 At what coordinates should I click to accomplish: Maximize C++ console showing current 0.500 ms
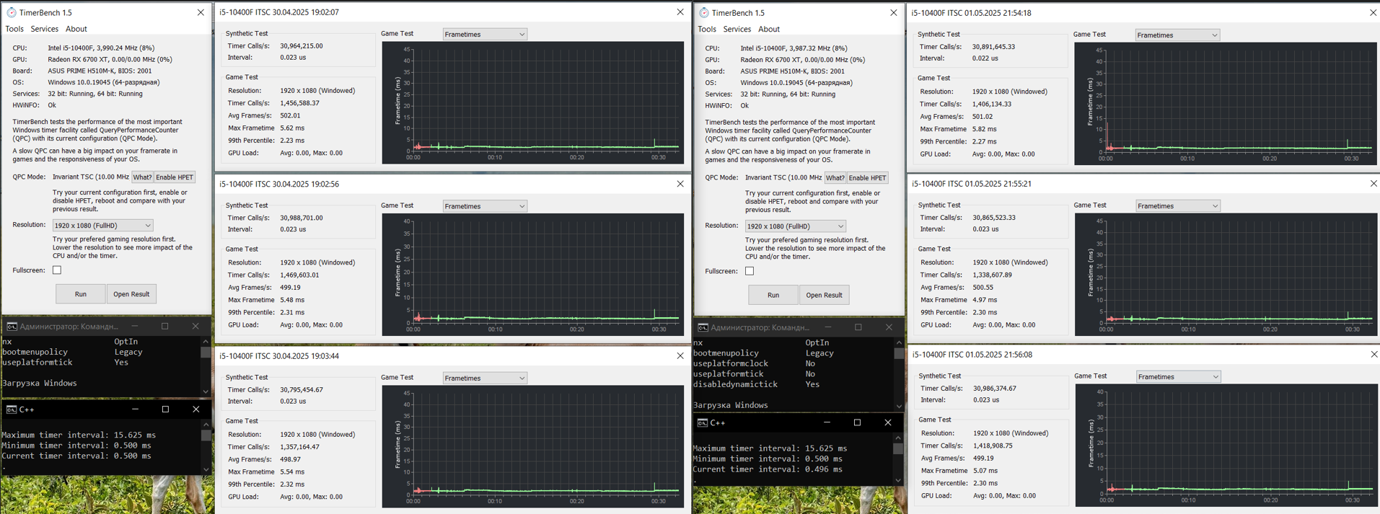[x=165, y=409]
